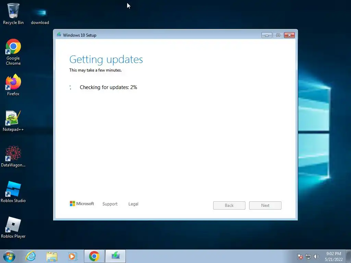Select the Google Chrome desktop shortcut
Image resolution: width=351 pixels, height=263 pixels.
pyautogui.click(x=13, y=52)
